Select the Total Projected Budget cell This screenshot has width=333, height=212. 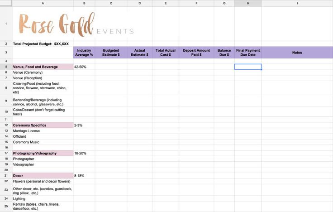[x=43, y=44]
